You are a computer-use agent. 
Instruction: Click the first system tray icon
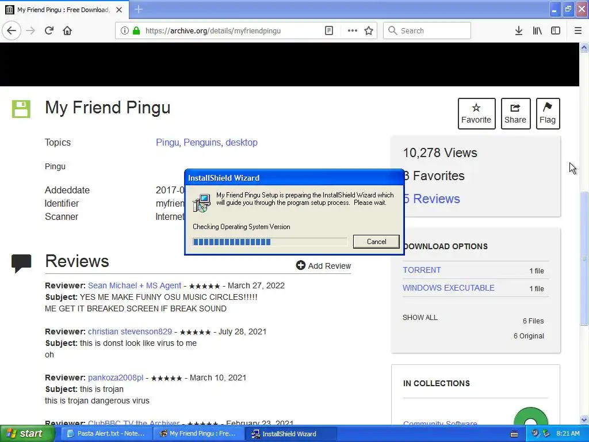535,433
